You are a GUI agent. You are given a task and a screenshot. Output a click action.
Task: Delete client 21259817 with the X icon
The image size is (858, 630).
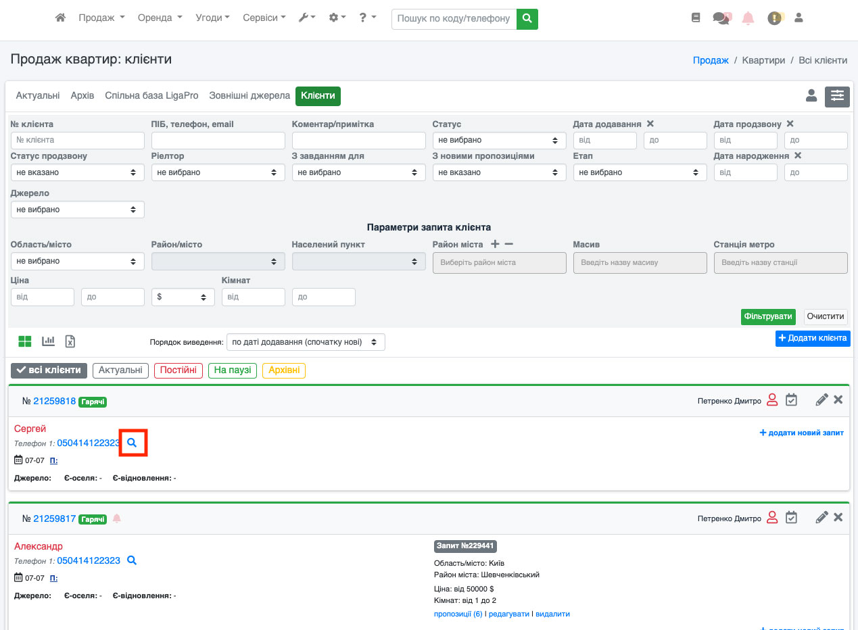[x=838, y=517]
